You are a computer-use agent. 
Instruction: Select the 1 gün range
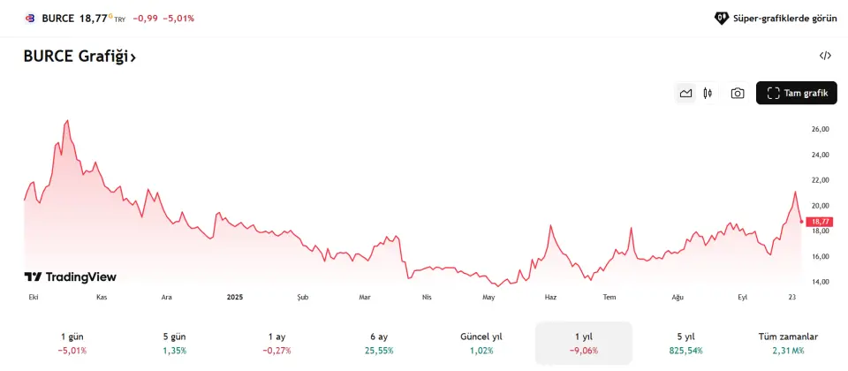72,343
